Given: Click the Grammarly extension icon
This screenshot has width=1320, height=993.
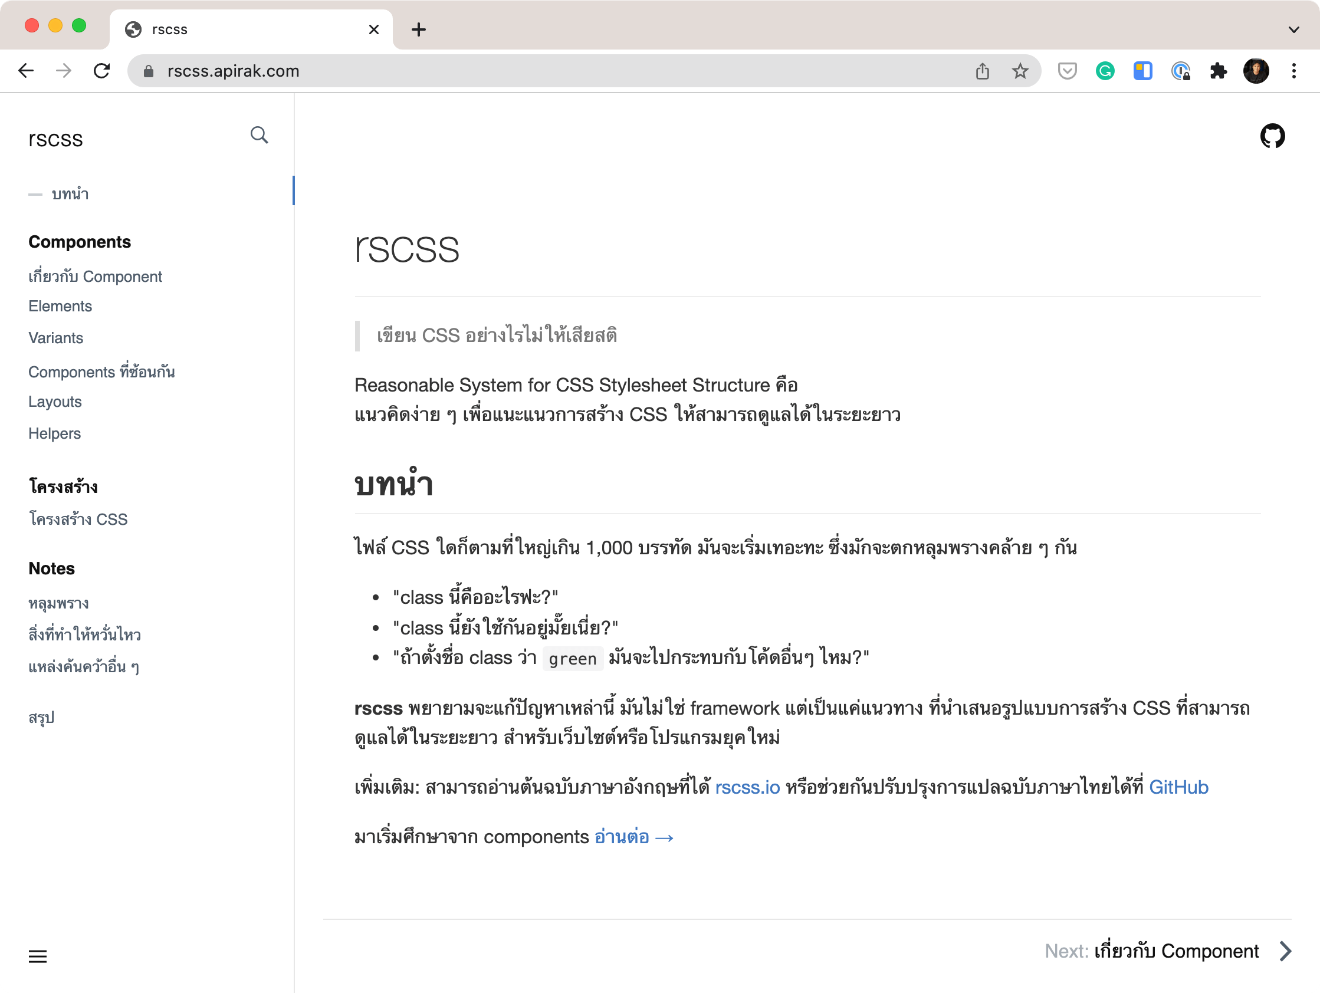Looking at the screenshot, I should click(x=1105, y=71).
